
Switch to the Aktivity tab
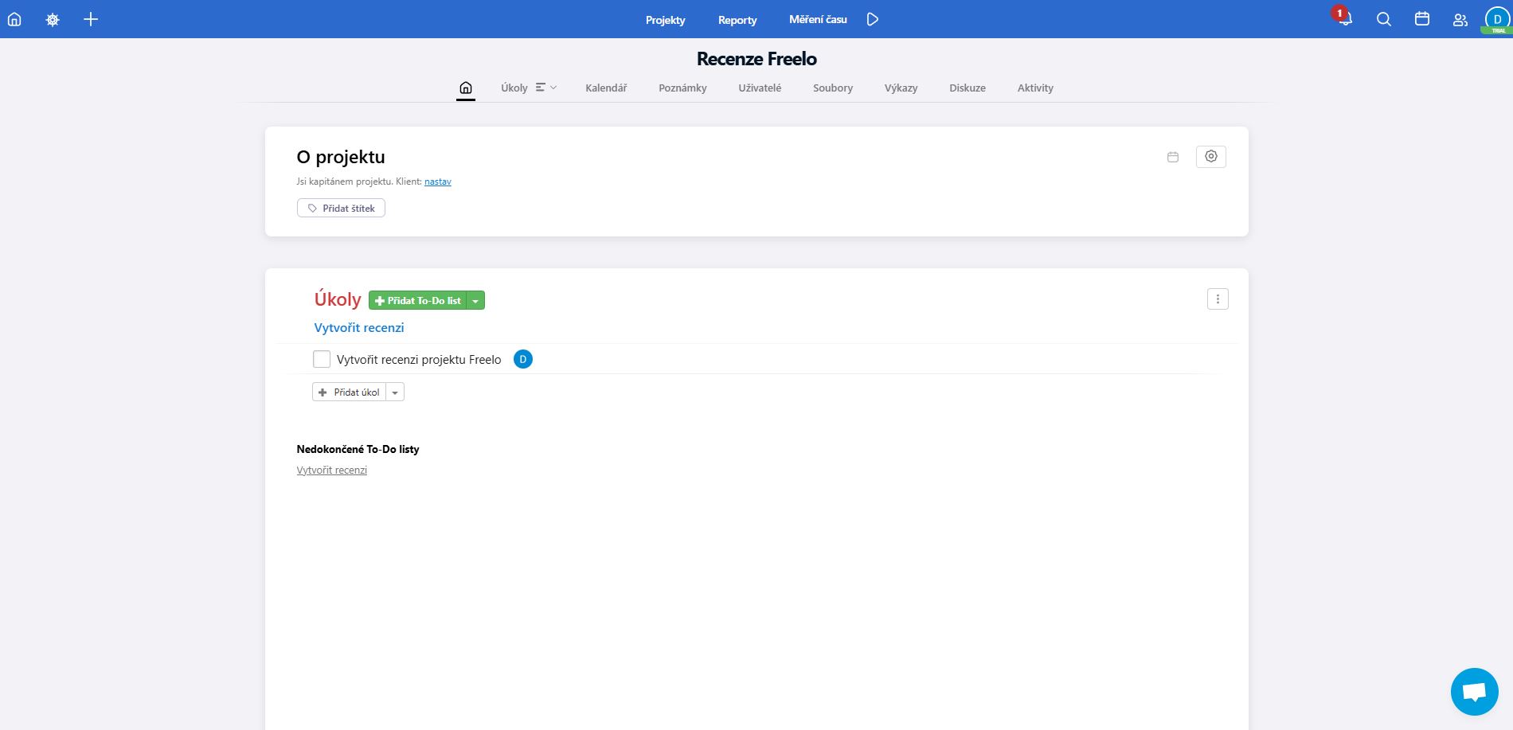[1035, 88]
